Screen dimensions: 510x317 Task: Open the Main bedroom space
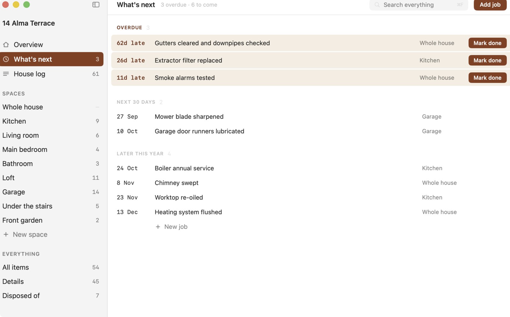(52, 149)
